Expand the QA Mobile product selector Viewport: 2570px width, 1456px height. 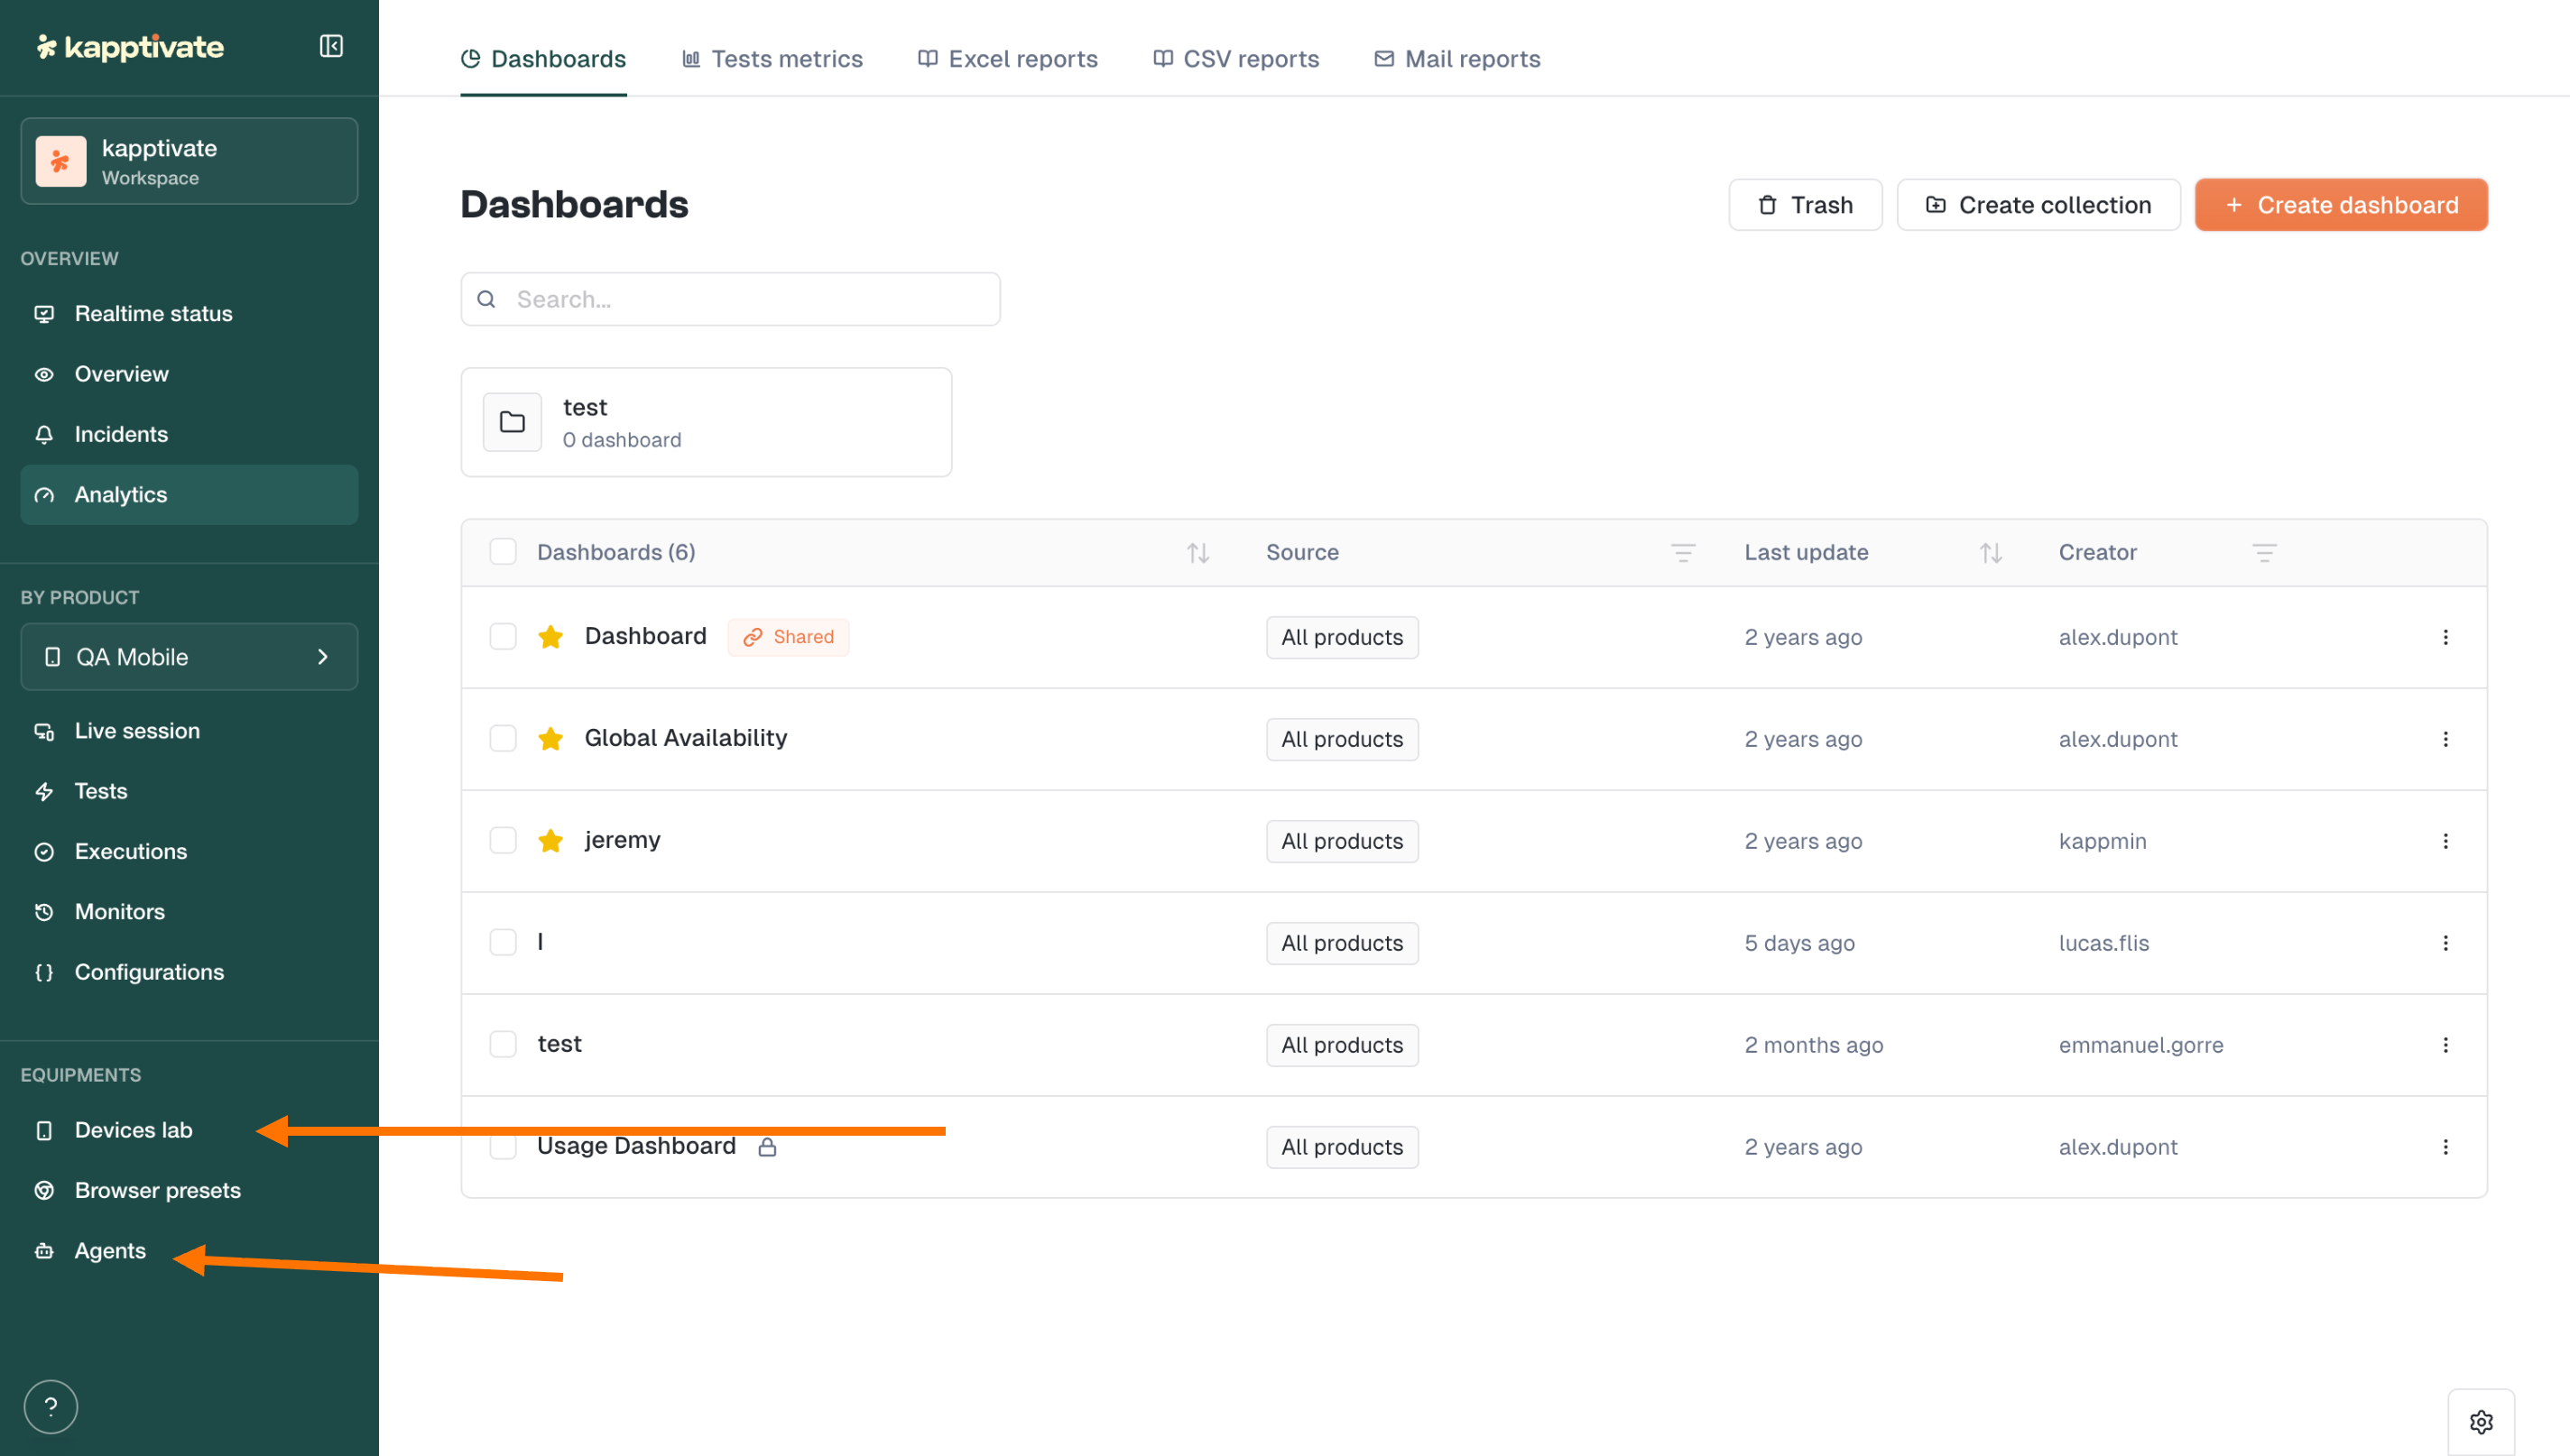pos(189,657)
